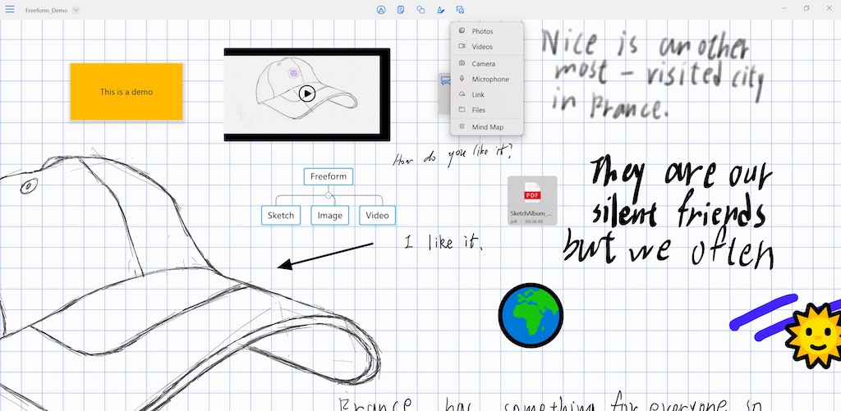The width and height of the screenshot is (841, 411).
Task: Open the hamburger menu
Action: click(x=10, y=10)
